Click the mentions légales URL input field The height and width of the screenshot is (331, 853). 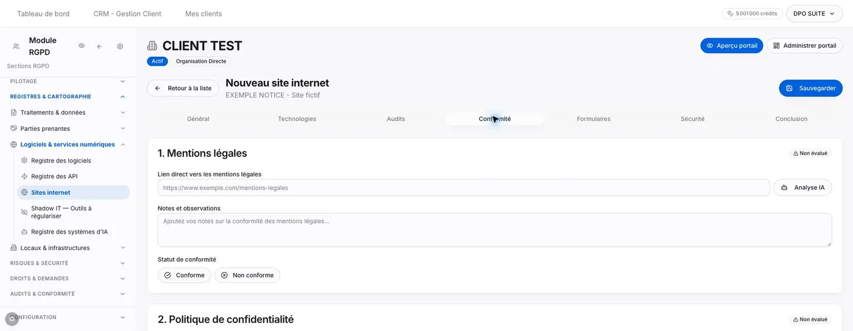[x=464, y=187]
